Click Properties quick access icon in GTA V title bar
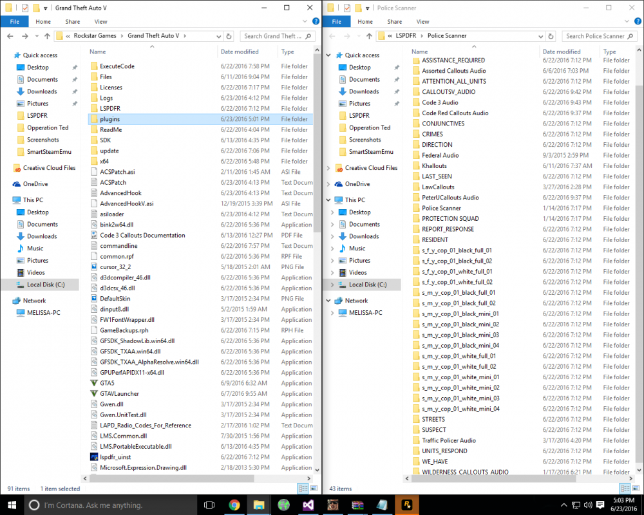644x515 pixels. coord(25,8)
